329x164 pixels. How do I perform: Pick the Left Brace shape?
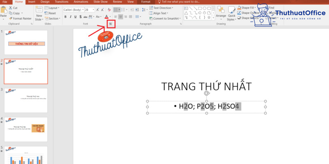click(200, 18)
